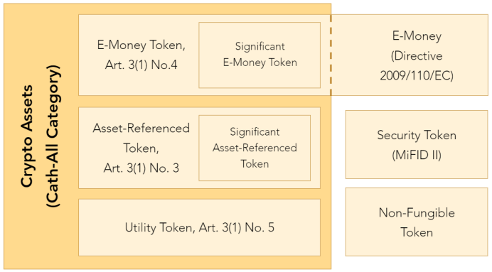This screenshot has height=272, width=492.
Task: Click the Significant E-Money Token box
Action: pyautogui.click(x=260, y=55)
